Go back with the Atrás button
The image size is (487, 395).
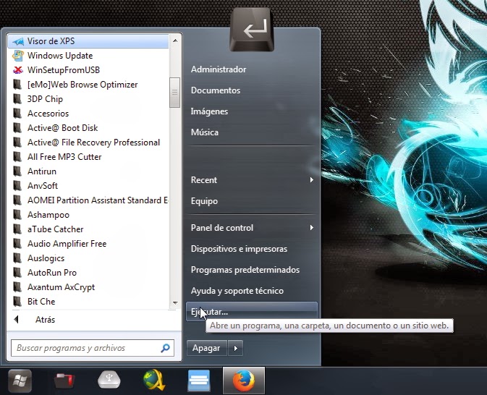click(93, 320)
